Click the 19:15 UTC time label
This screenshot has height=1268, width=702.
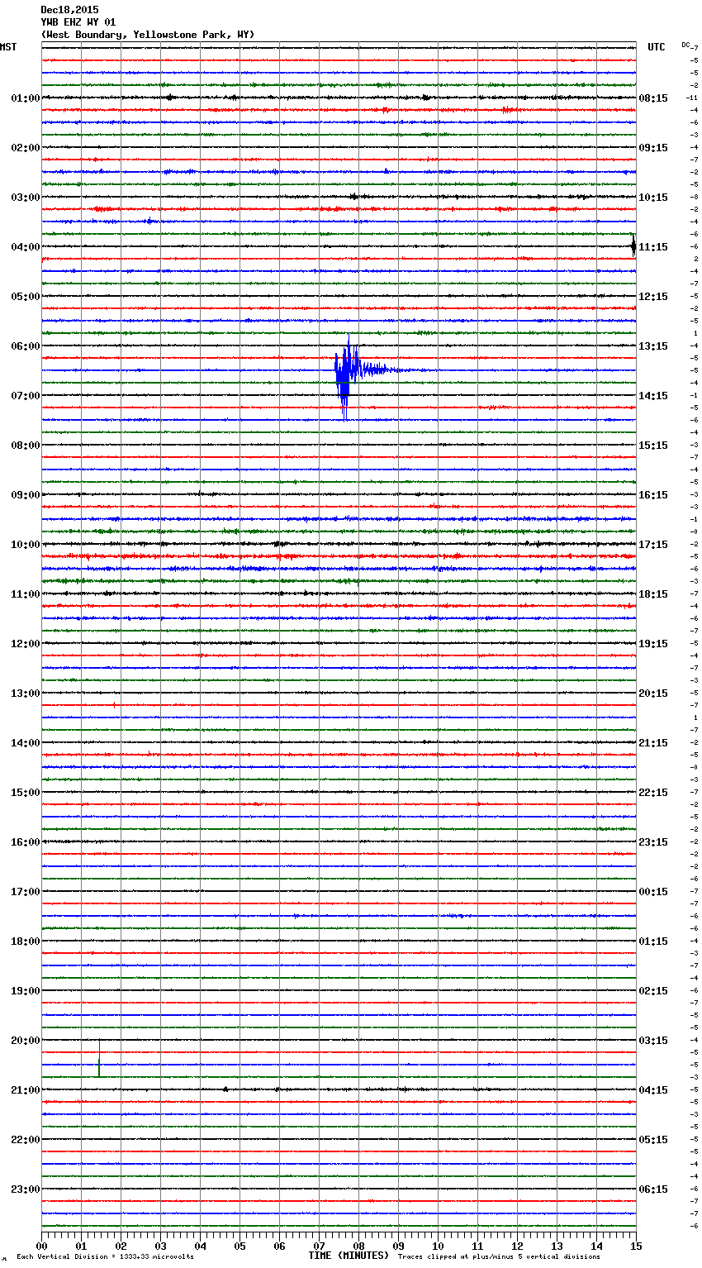(x=653, y=644)
